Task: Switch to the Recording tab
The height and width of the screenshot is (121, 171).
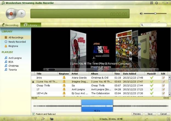Action: pos(10,25)
